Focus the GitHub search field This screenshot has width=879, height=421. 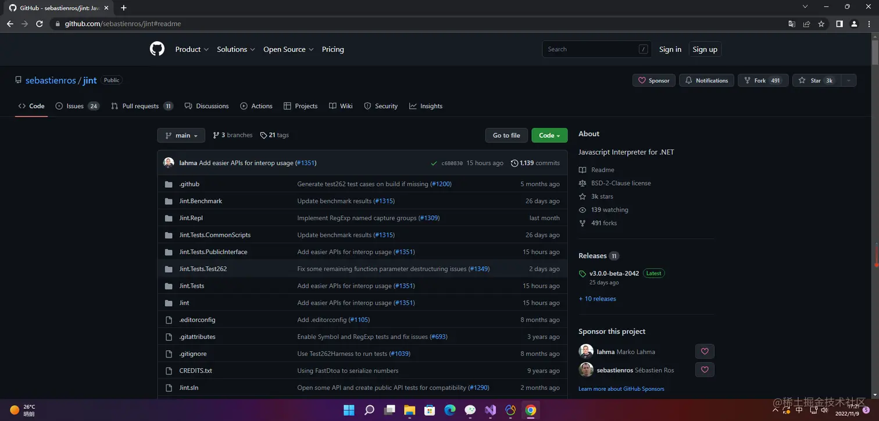pos(596,49)
